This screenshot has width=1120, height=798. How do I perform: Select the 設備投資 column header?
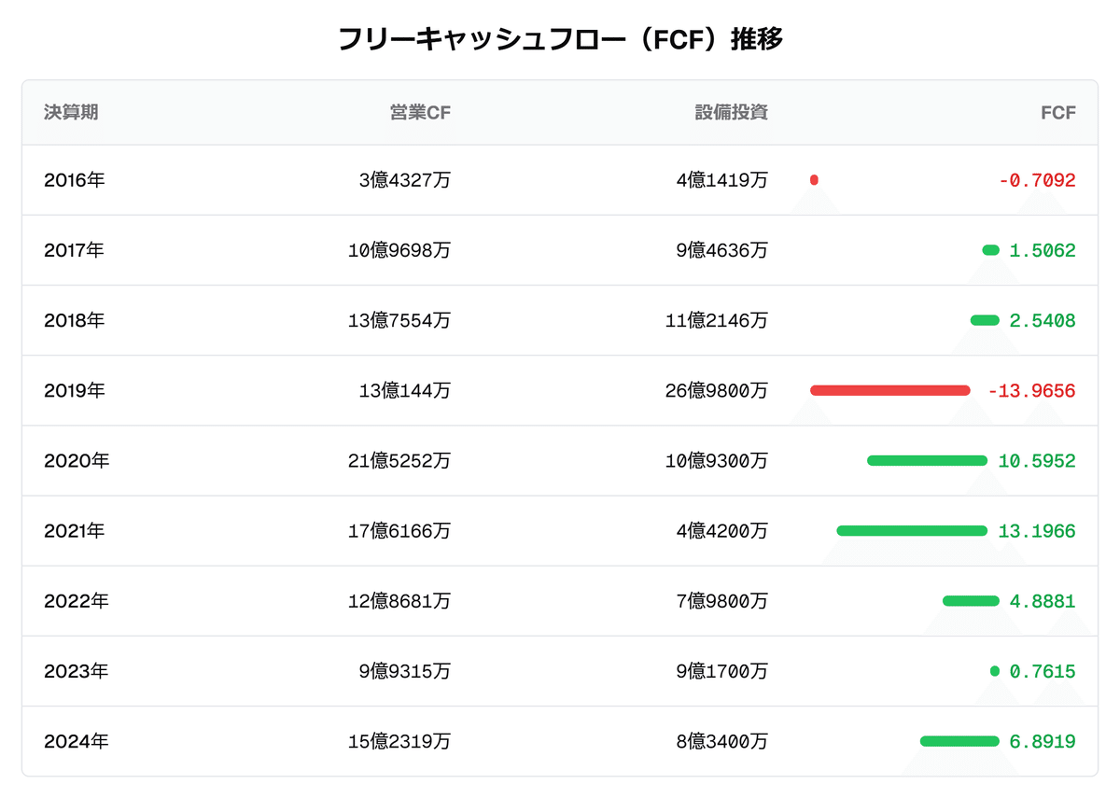click(731, 113)
